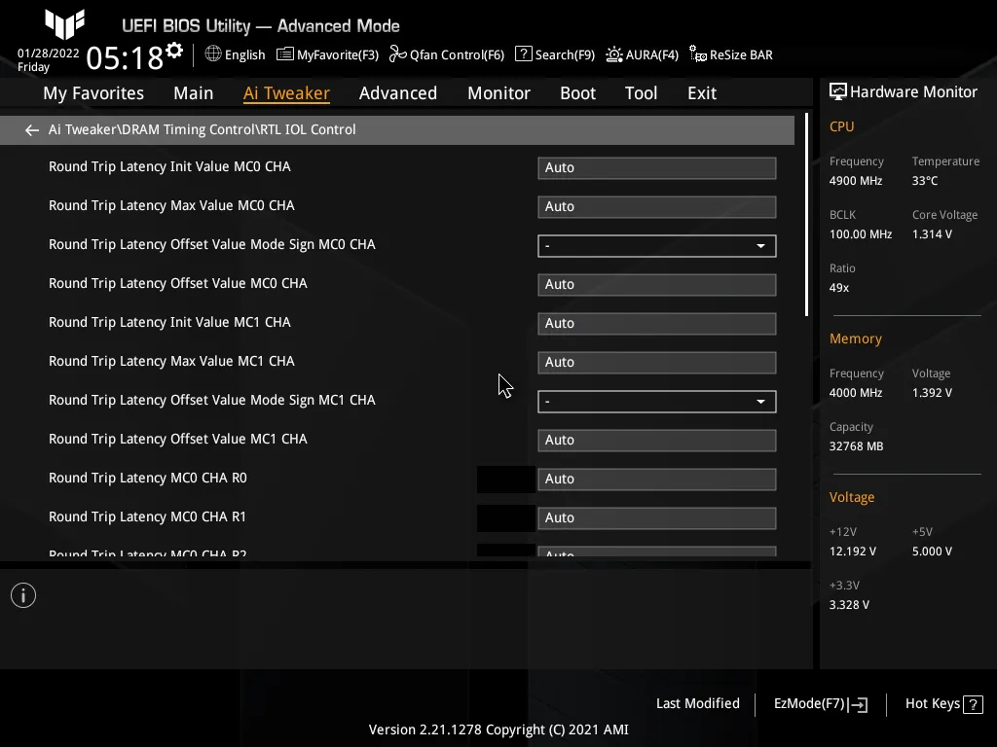Select 'Round Trip Latency Offset Value MC0 CHA' label
Viewport: 997px width, 747px height.
coord(178,283)
